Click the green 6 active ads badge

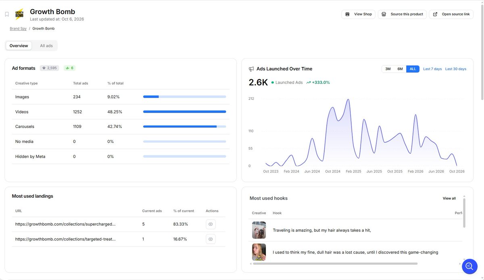(x=70, y=68)
